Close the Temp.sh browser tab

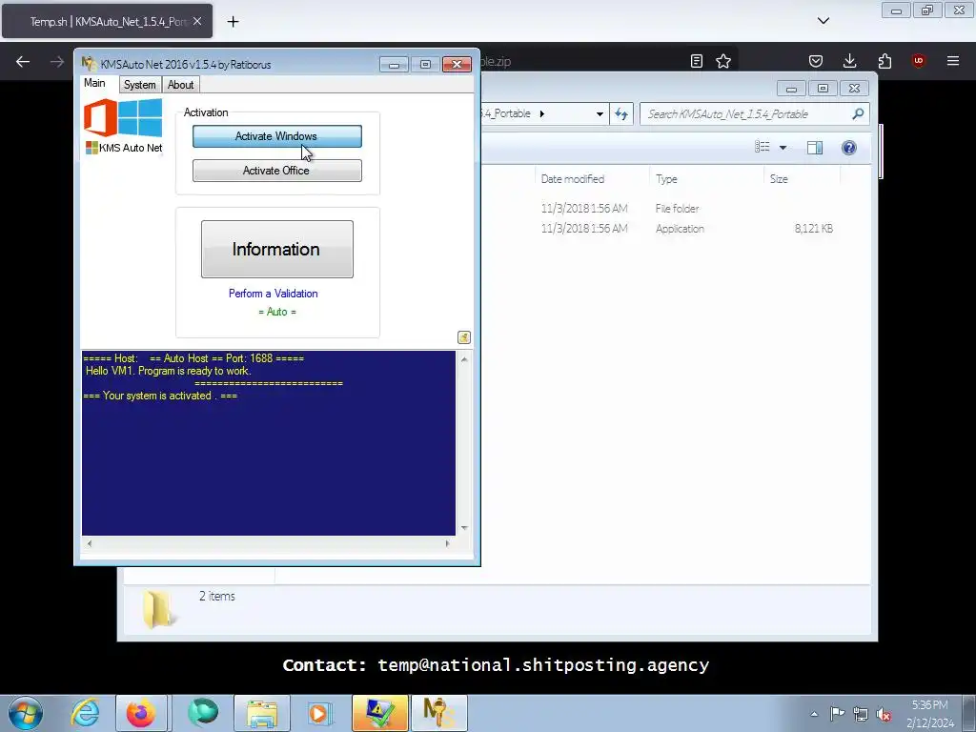coord(197,21)
